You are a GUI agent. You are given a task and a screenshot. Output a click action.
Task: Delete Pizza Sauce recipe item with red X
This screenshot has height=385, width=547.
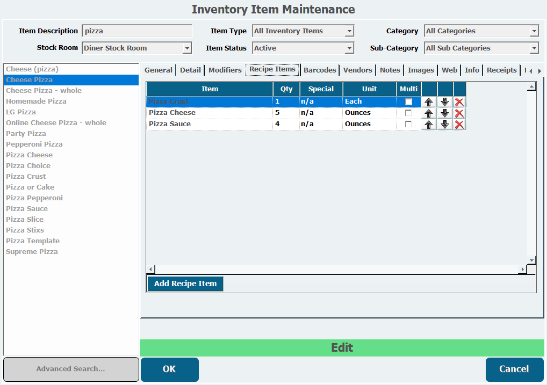tap(459, 125)
